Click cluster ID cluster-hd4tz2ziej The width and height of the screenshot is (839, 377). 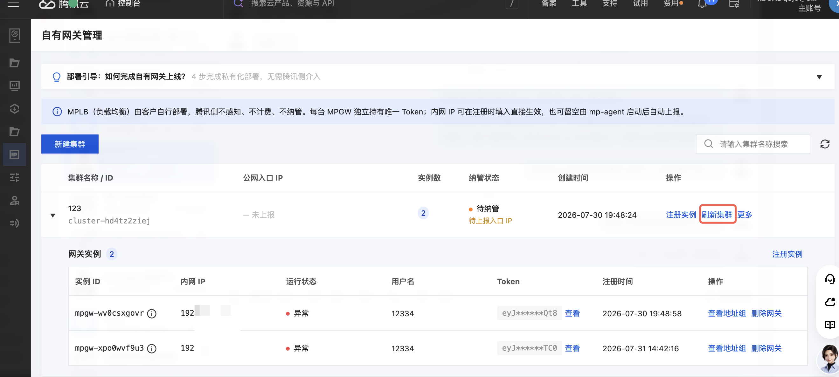click(109, 221)
